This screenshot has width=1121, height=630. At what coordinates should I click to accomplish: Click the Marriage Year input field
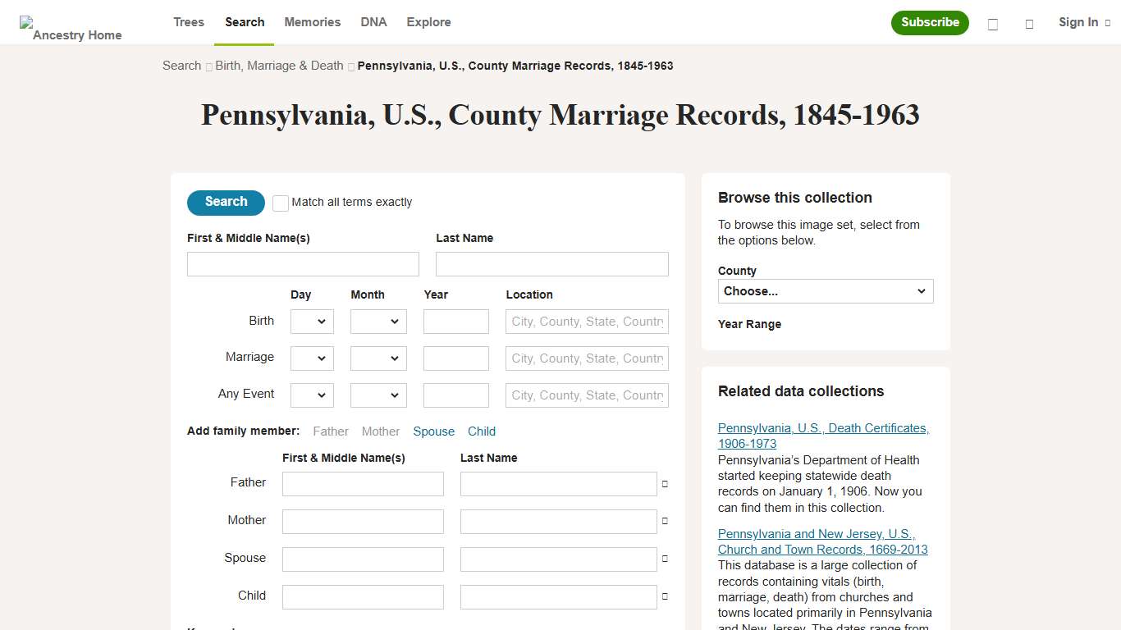pos(455,358)
